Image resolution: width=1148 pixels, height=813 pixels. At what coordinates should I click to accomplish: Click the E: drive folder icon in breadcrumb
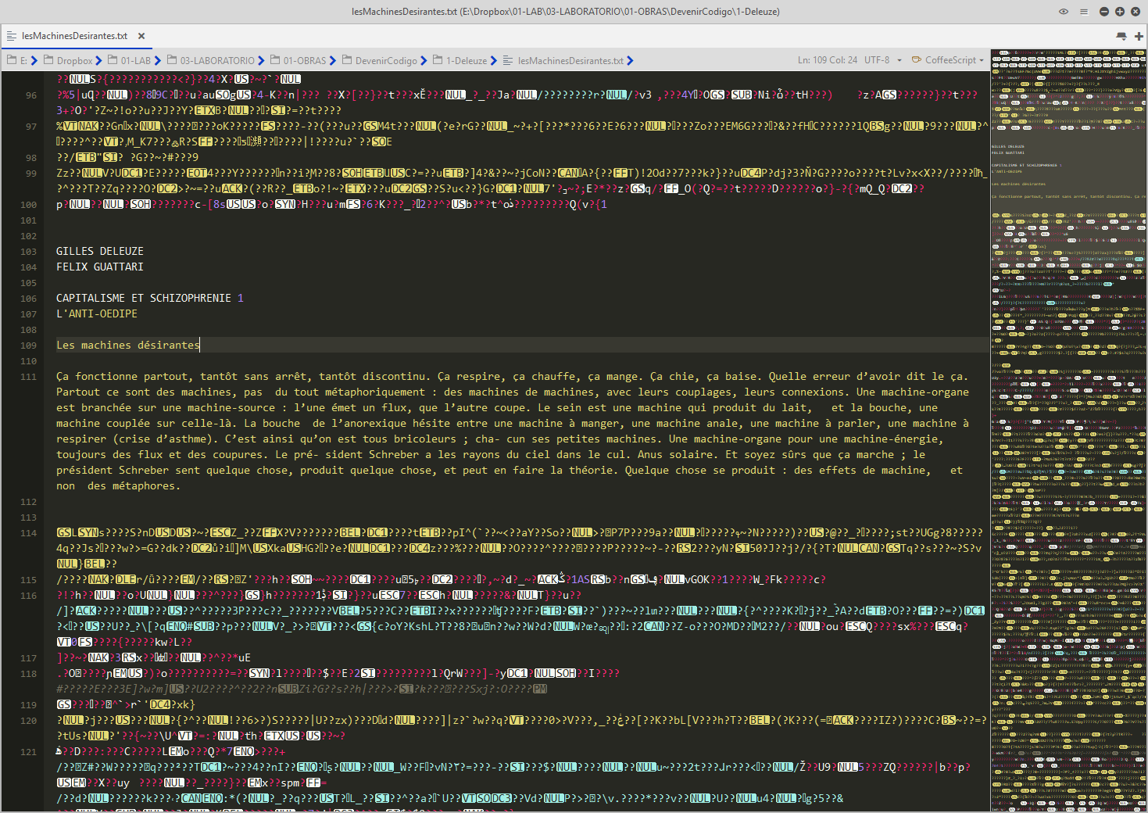(12, 61)
